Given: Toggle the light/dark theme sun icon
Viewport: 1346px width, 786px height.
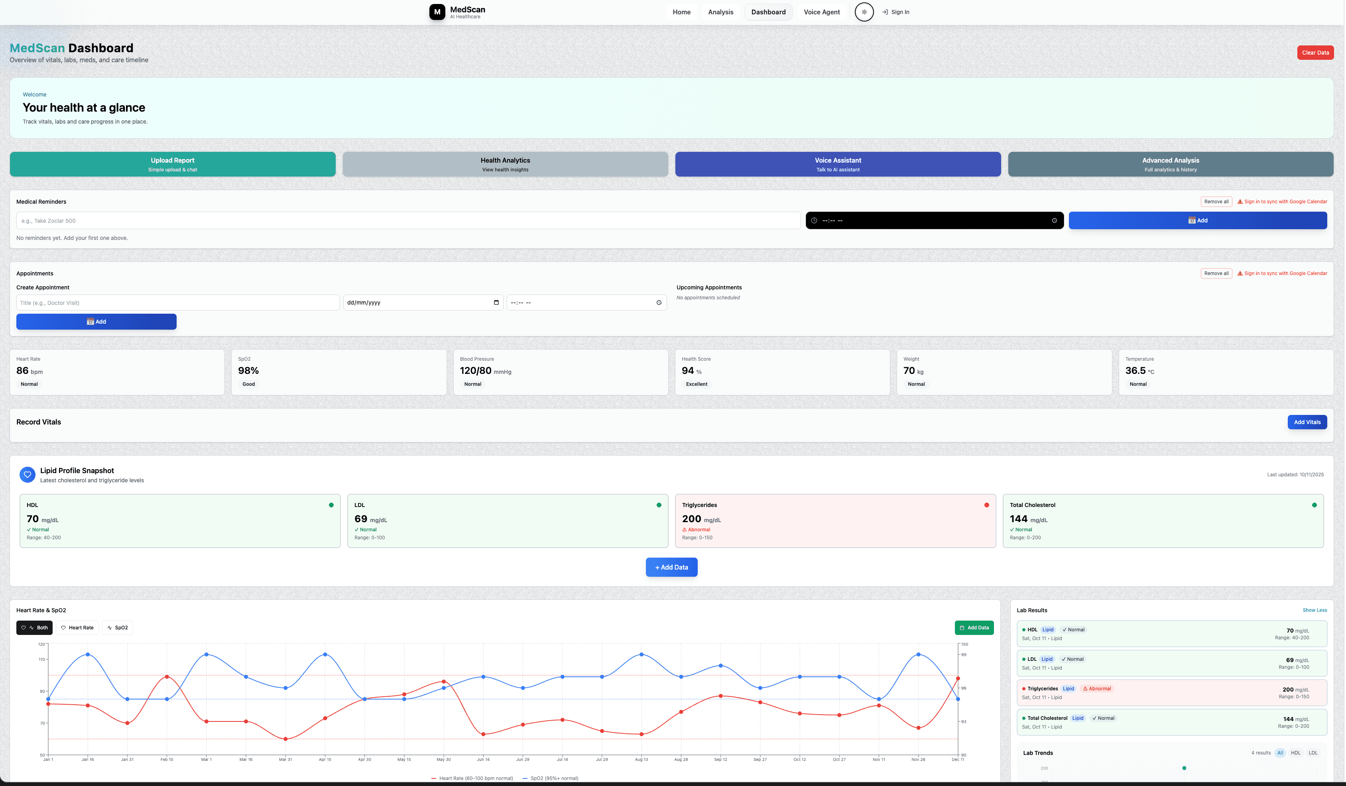Looking at the screenshot, I should [864, 12].
